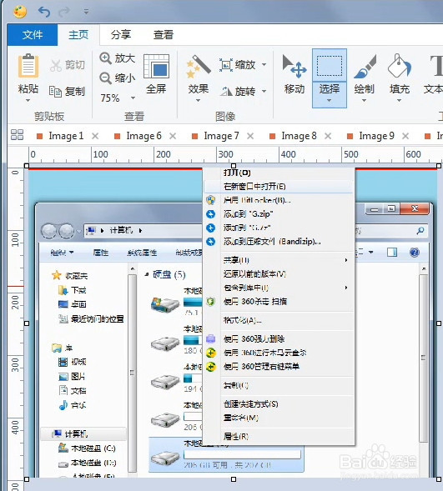Switch to the Share (分享) tab

point(121,34)
